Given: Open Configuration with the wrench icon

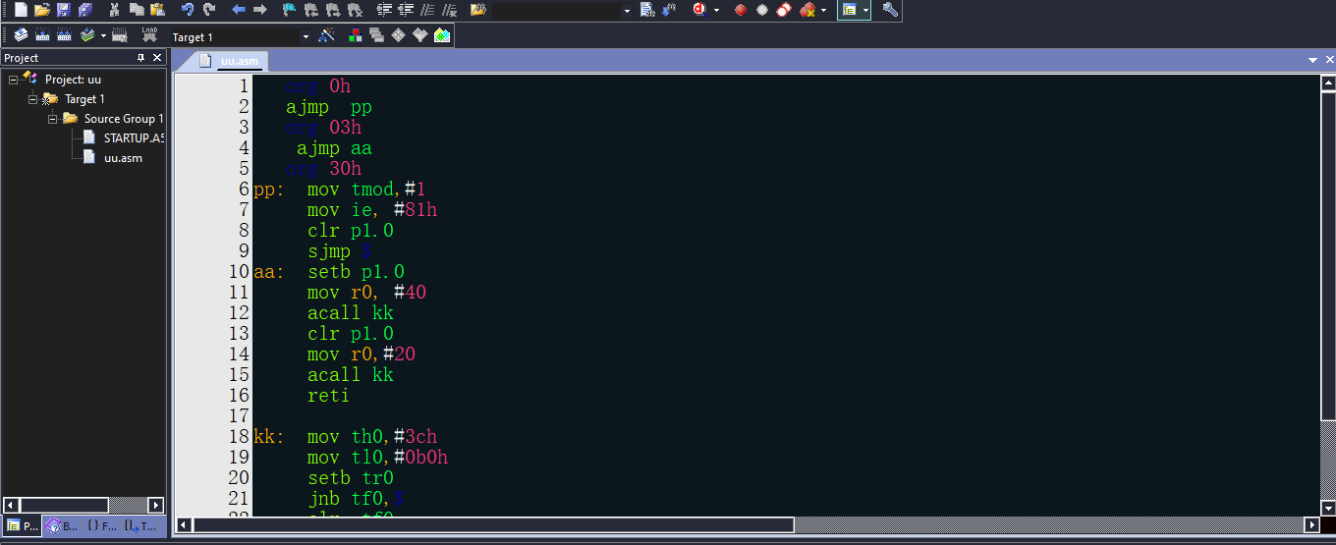Looking at the screenshot, I should [x=890, y=10].
